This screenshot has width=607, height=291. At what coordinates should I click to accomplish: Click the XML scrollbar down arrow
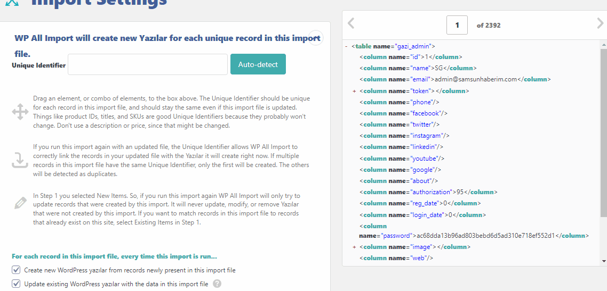[604, 261]
